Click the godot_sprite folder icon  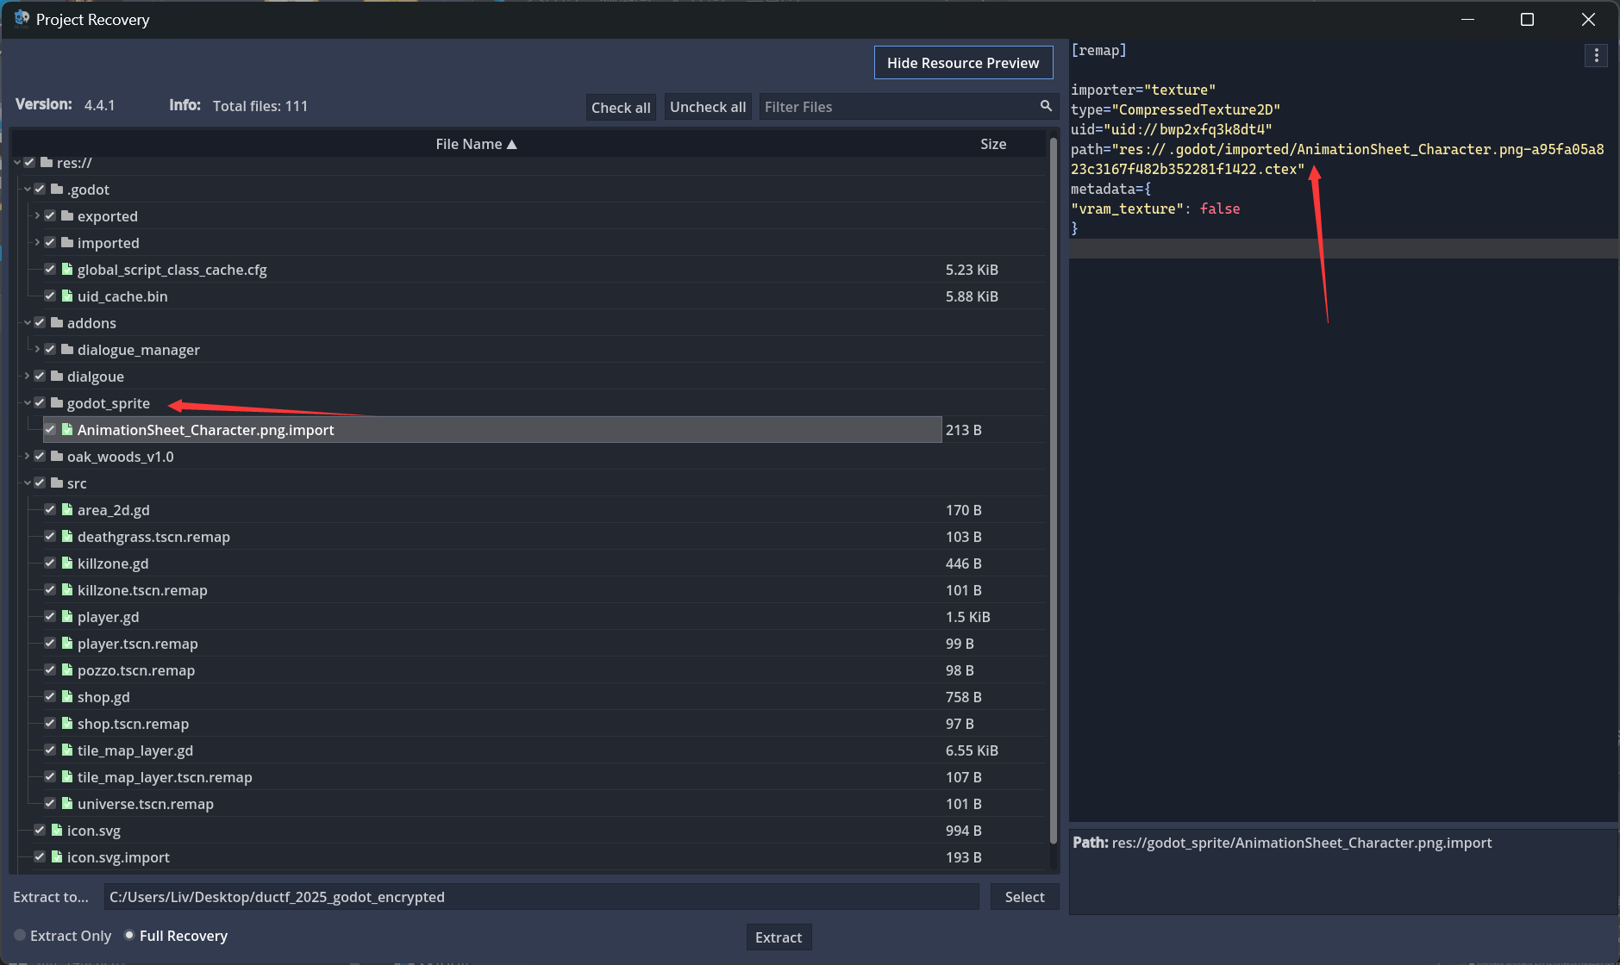[x=57, y=402]
